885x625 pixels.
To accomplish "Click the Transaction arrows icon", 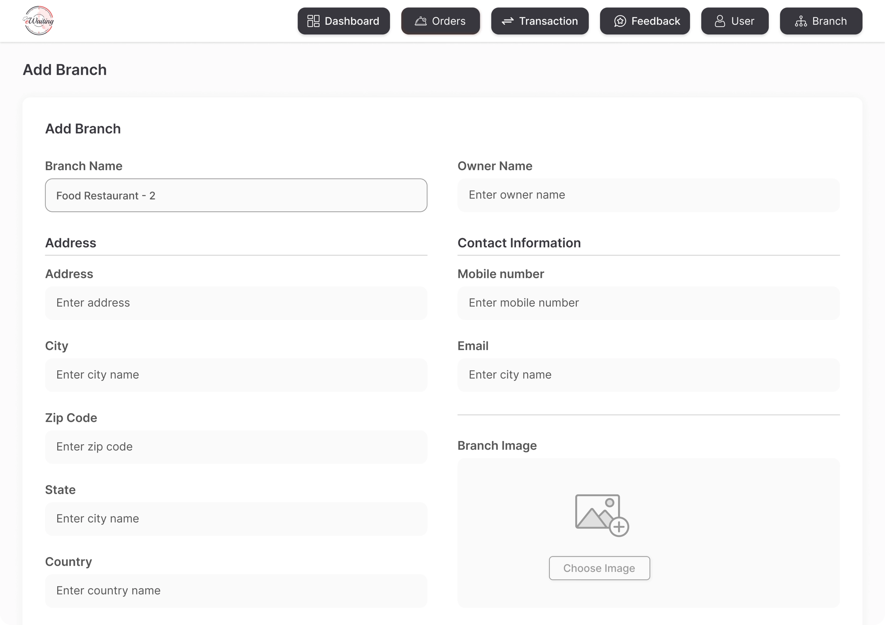I will [x=507, y=21].
